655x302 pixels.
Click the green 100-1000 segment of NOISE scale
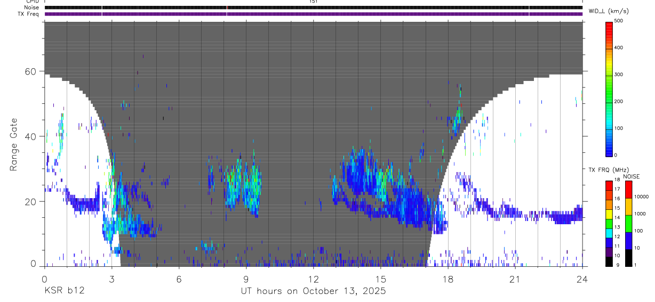[x=629, y=224]
